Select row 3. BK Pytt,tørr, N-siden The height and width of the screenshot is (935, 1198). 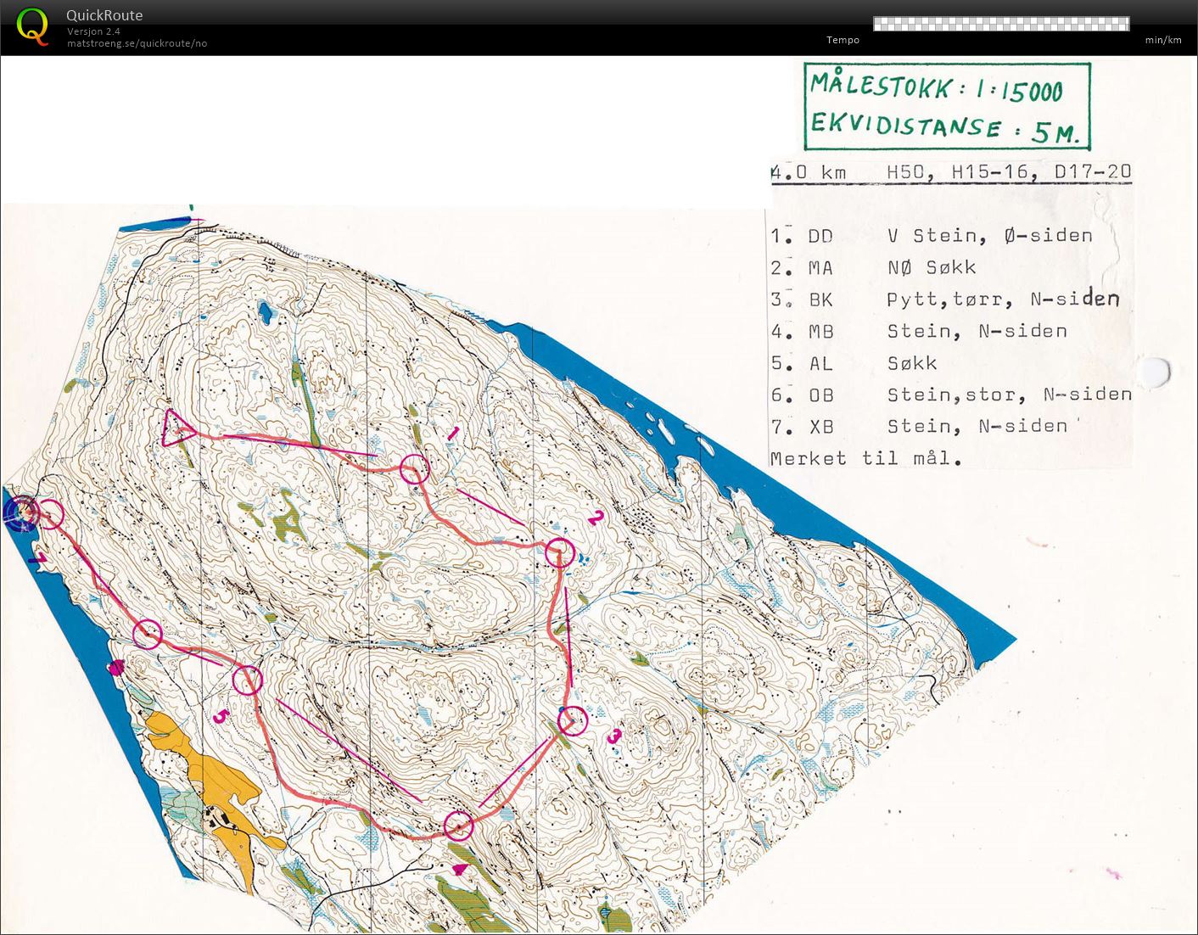(945, 300)
